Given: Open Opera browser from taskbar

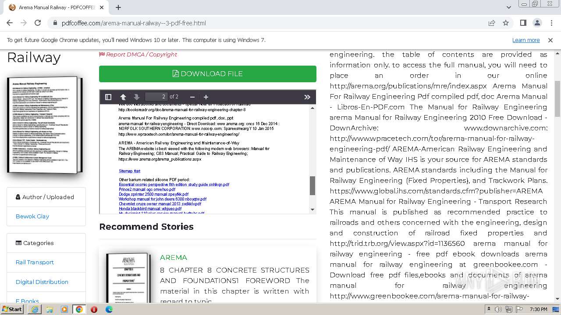Looking at the screenshot, I should click(94, 309).
